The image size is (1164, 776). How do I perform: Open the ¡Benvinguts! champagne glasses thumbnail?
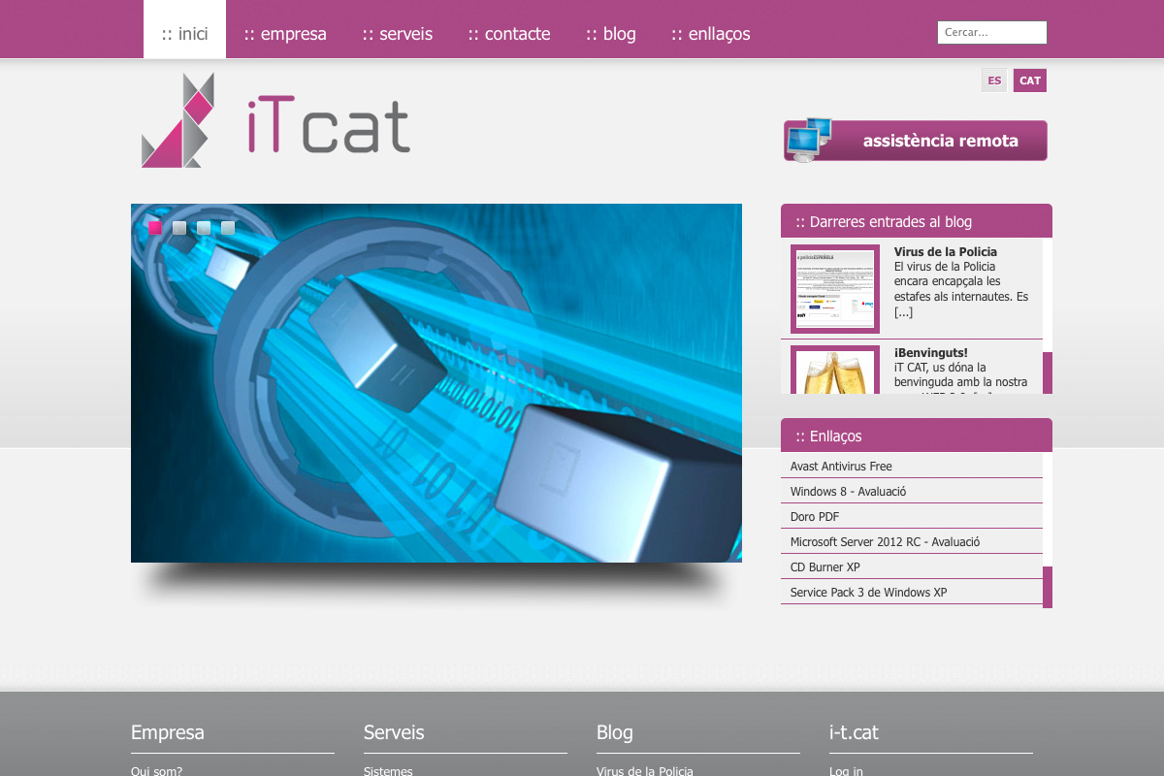pyautogui.click(x=834, y=372)
